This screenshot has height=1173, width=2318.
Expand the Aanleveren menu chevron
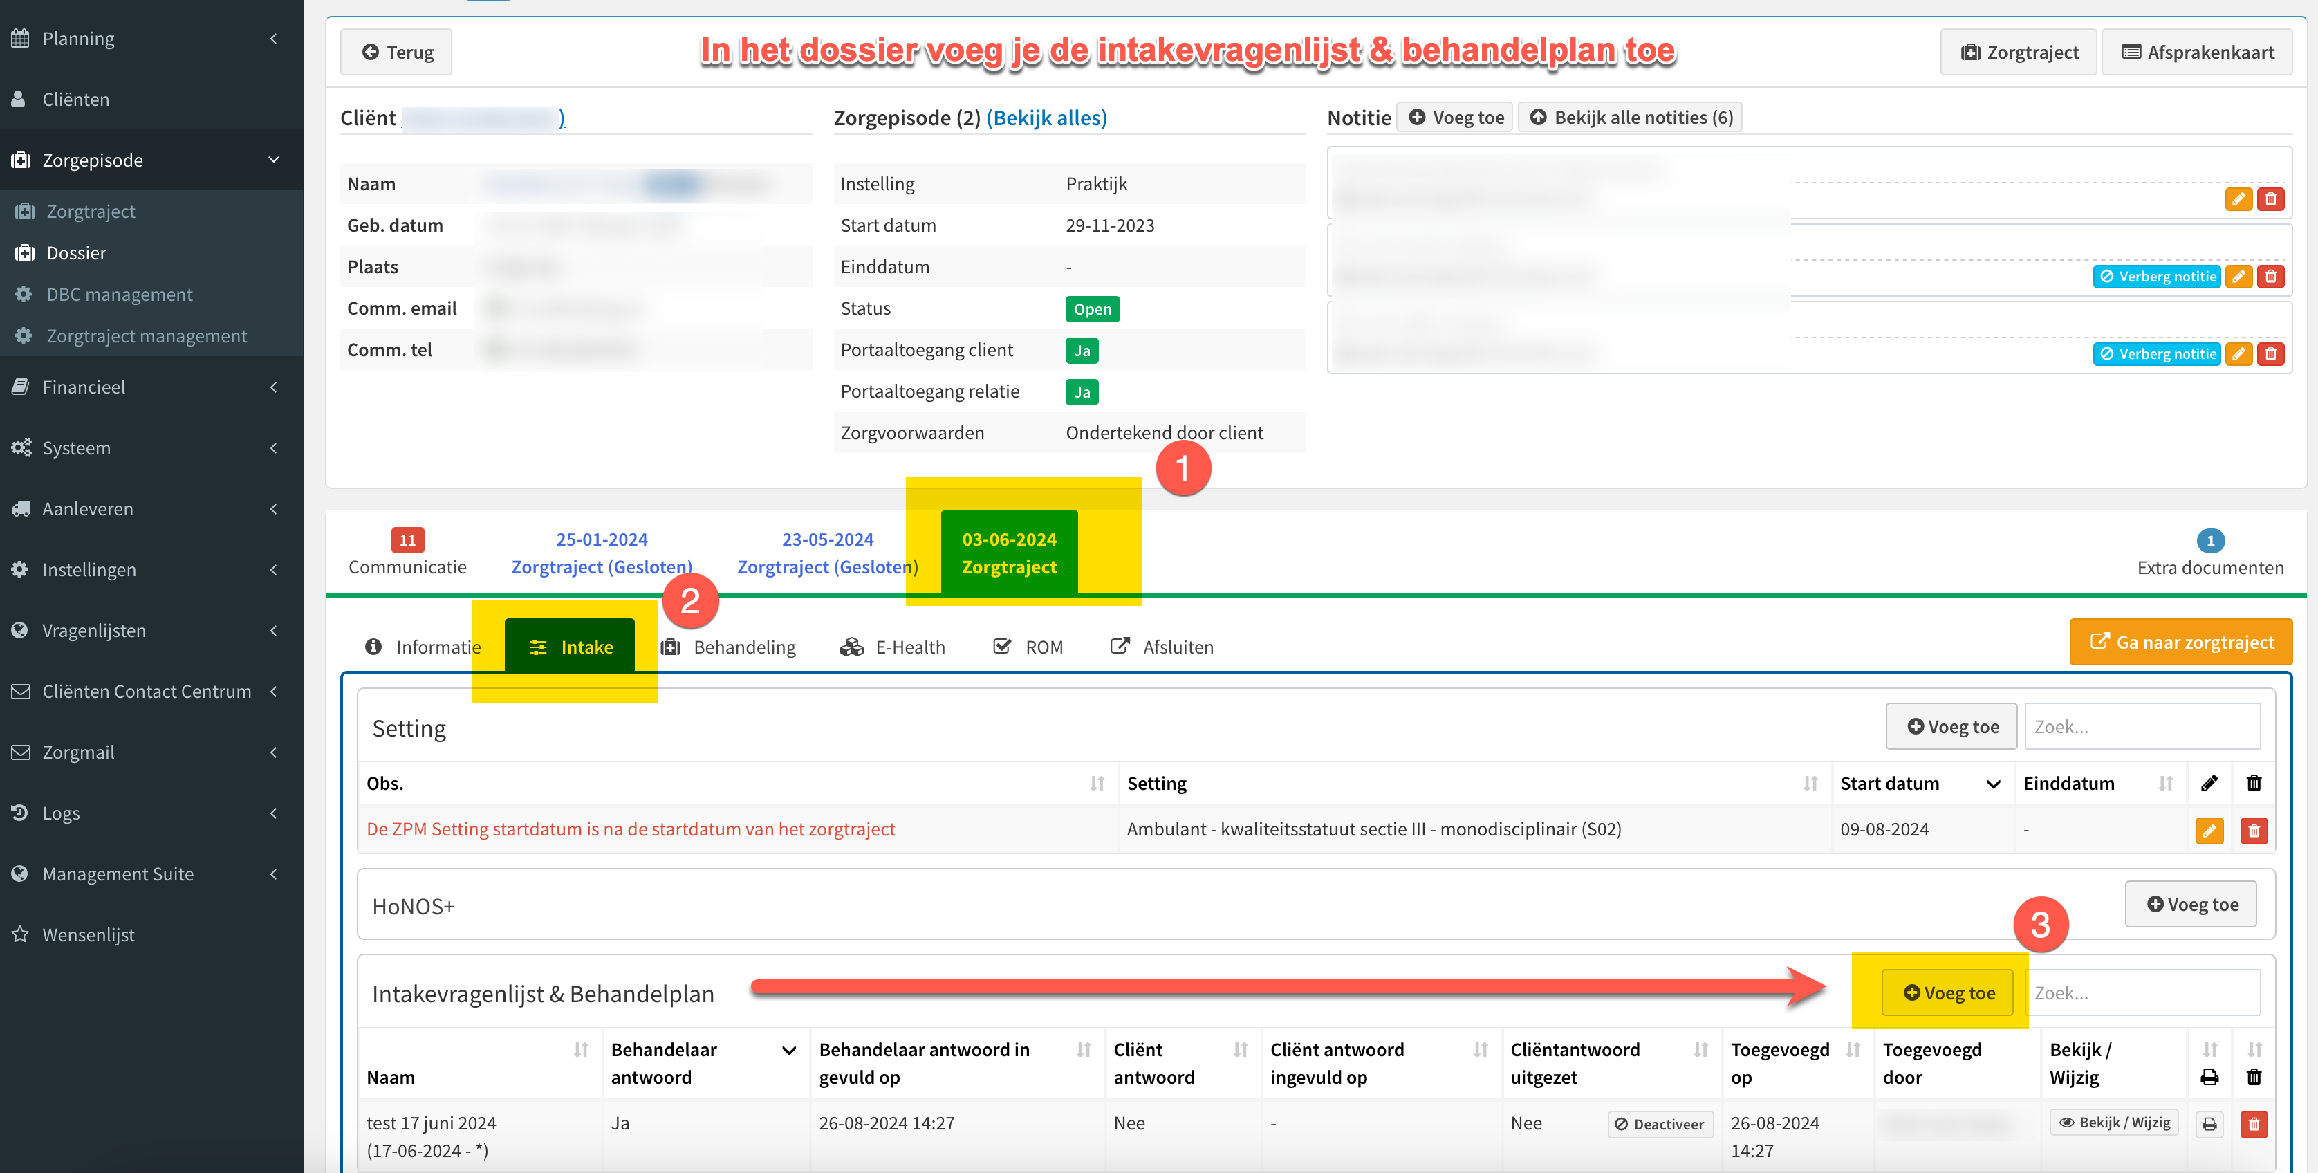pyautogui.click(x=274, y=508)
